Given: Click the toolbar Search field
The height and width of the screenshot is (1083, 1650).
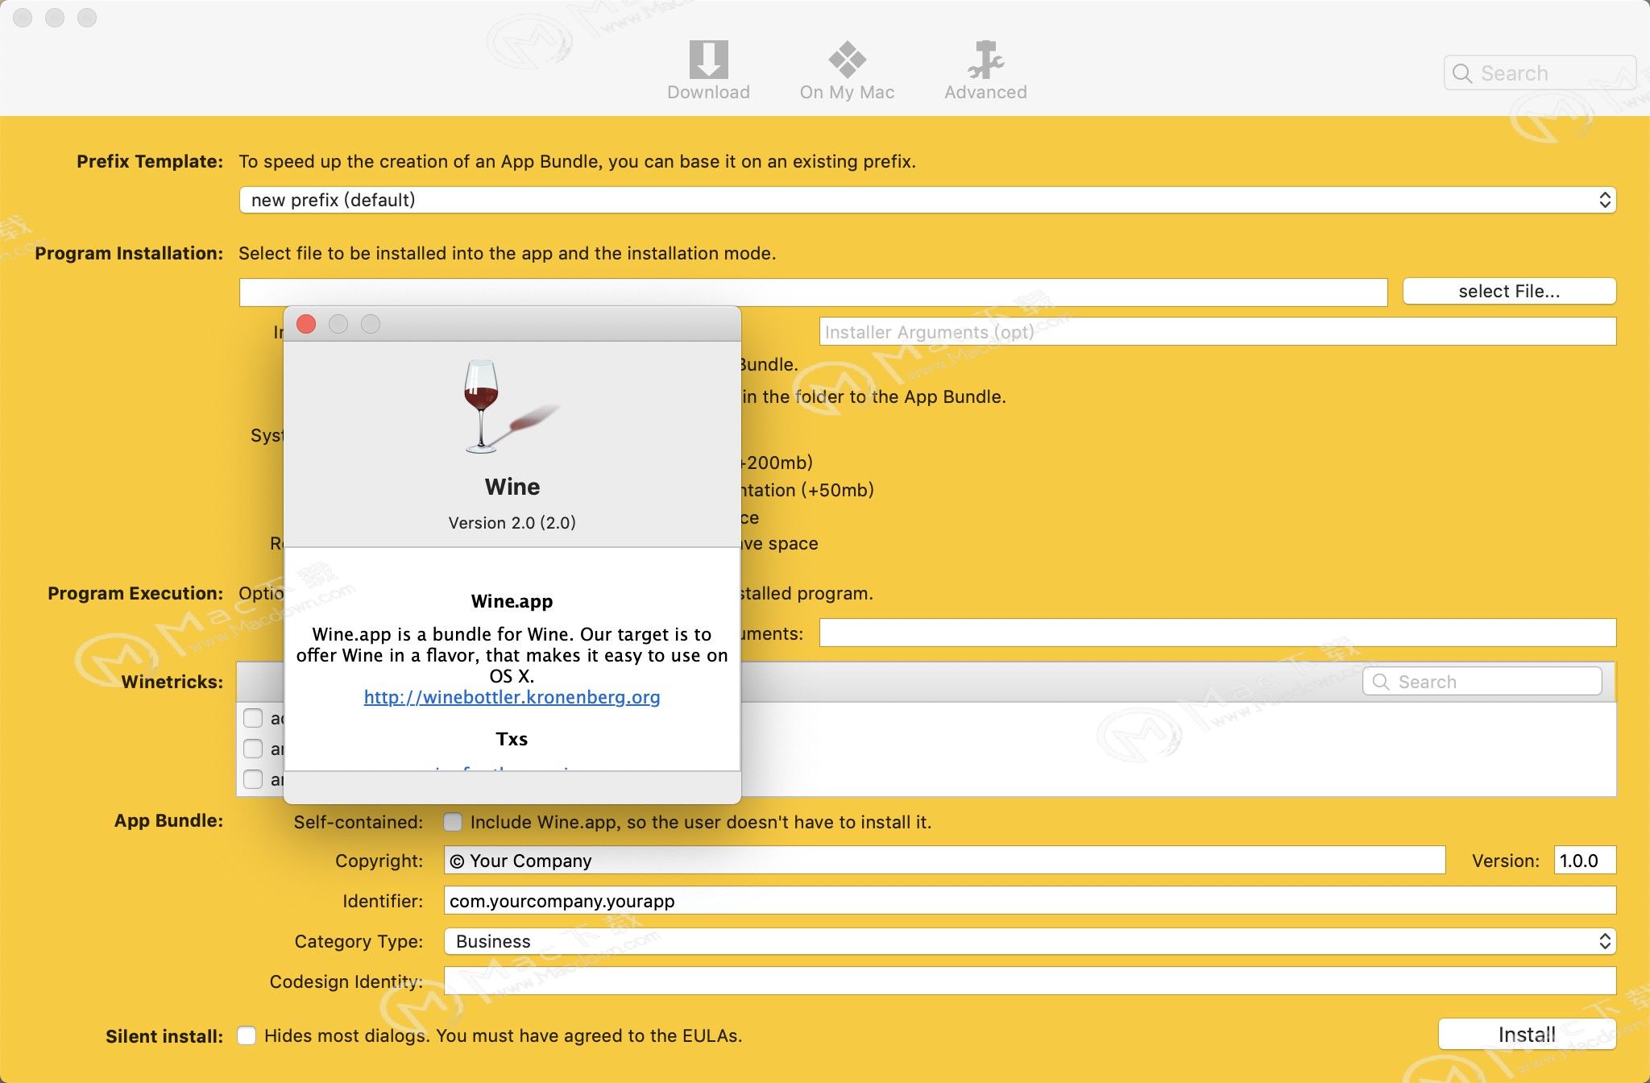Looking at the screenshot, I should click(x=1540, y=73).
